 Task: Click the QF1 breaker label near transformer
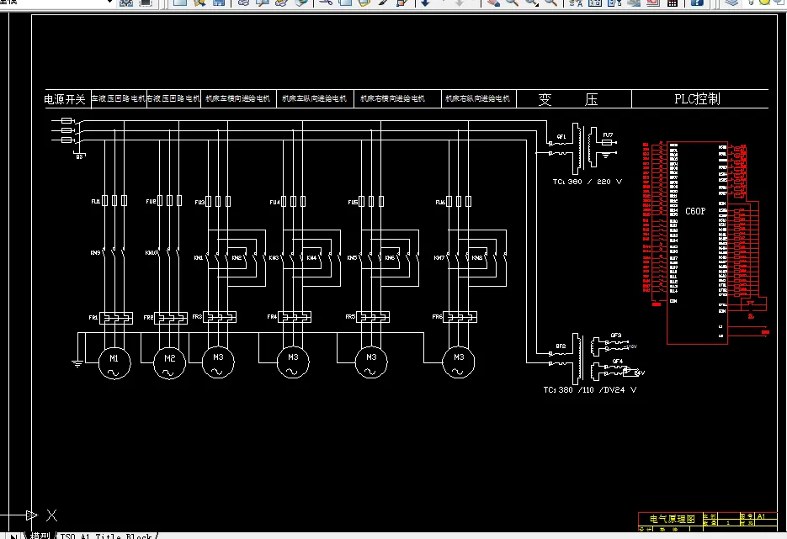561,136
